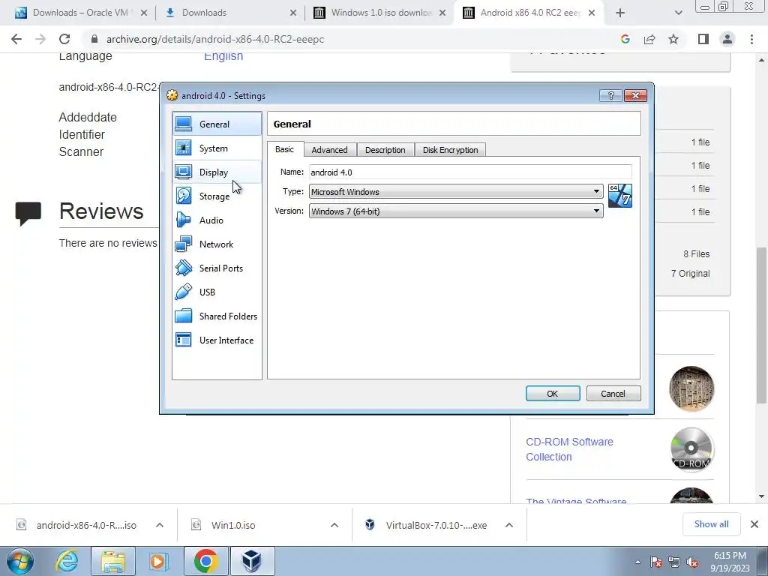Click the Windows 7 64-bit OS type icon
Screen dimensions: 768x576
(620, 196)
